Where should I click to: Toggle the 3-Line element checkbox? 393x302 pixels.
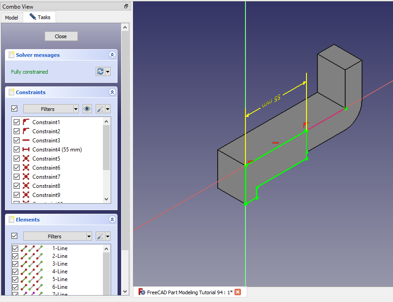point(15,264)
